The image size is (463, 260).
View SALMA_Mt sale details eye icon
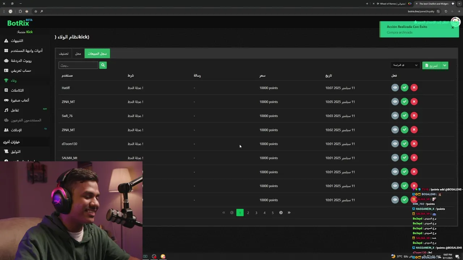[x=395, y=158]
